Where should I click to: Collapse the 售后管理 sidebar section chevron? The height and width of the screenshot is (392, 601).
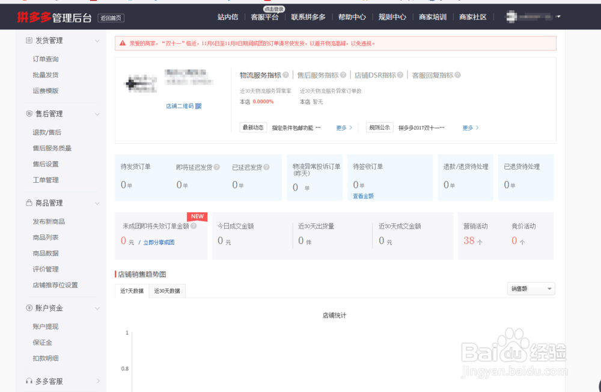[97, 114]
